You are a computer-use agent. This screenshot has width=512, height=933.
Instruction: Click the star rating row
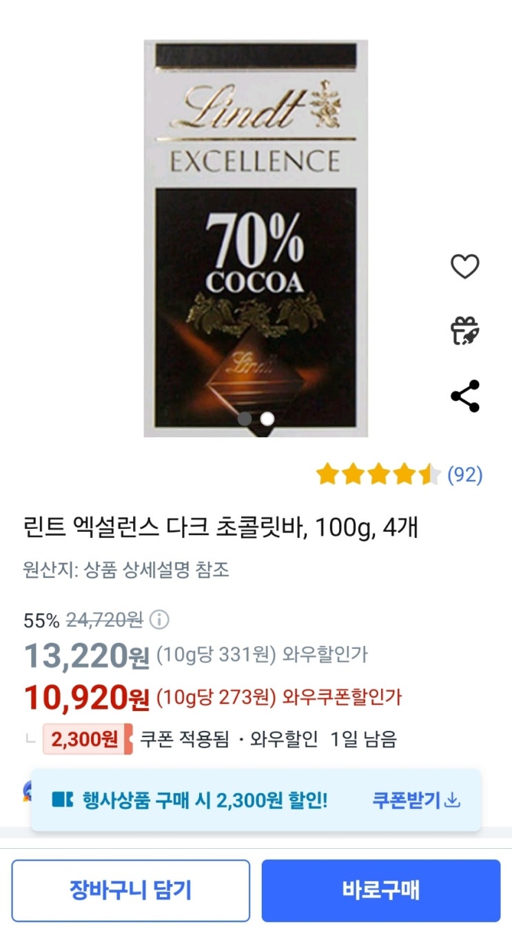click(x=378, y=474)
